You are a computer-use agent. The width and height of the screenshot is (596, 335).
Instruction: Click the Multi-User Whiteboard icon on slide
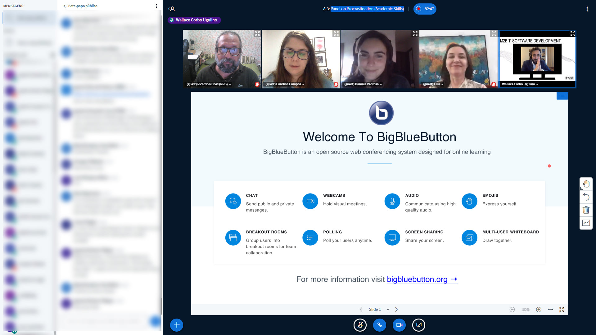(469, 238)
